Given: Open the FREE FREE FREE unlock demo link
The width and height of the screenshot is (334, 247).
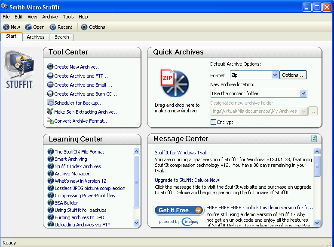Looking at the screenshot, I should 260,208.
